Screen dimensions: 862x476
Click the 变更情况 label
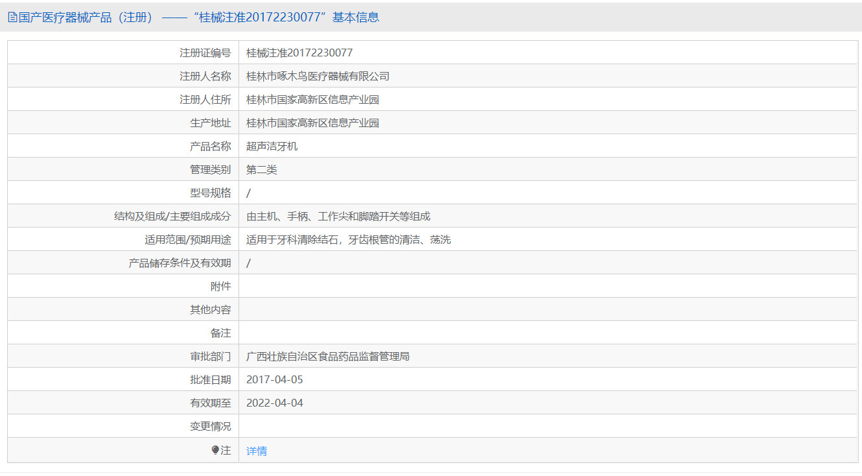(x=210, y=426)
